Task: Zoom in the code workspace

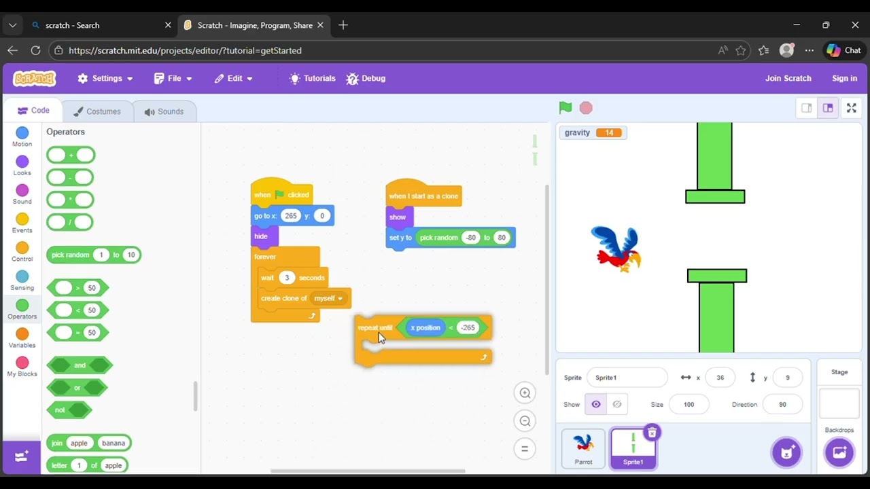Action: click(x=525, y=393)
